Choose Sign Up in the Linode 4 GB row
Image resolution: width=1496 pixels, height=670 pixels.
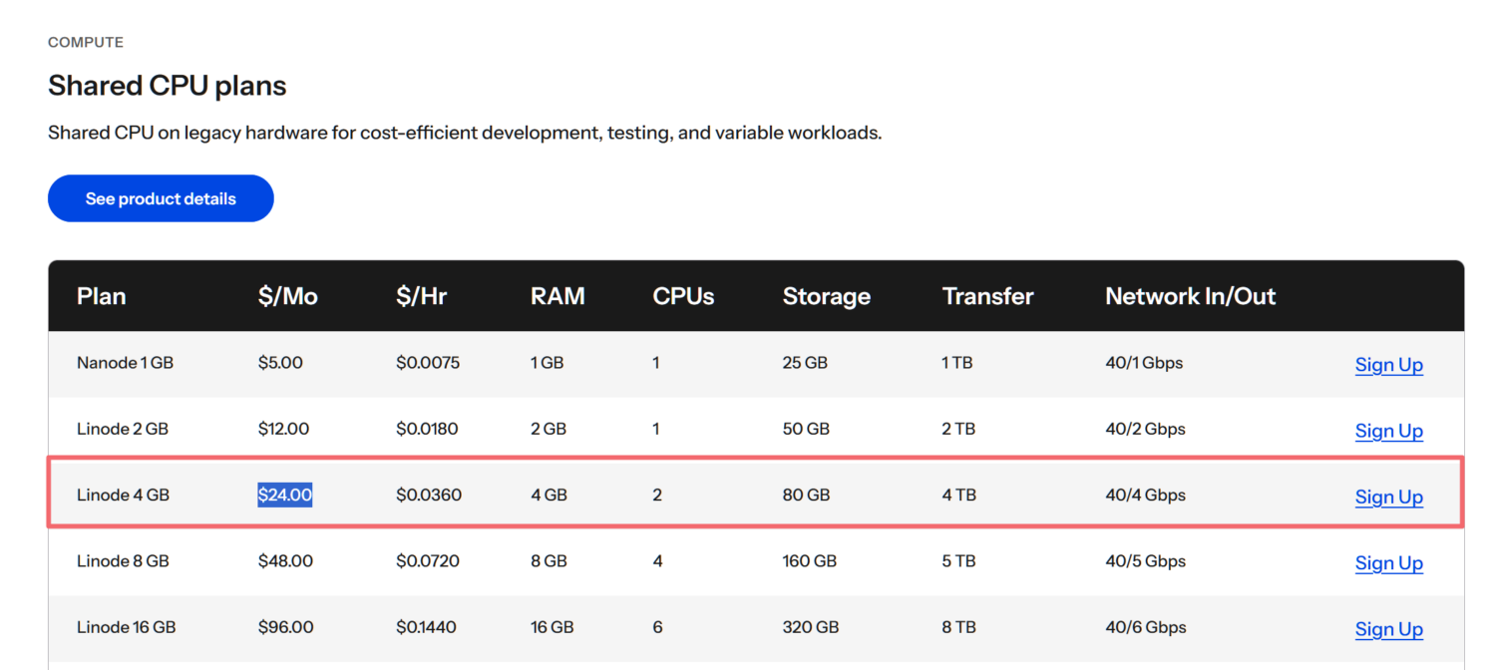[x=1388, y=497]
